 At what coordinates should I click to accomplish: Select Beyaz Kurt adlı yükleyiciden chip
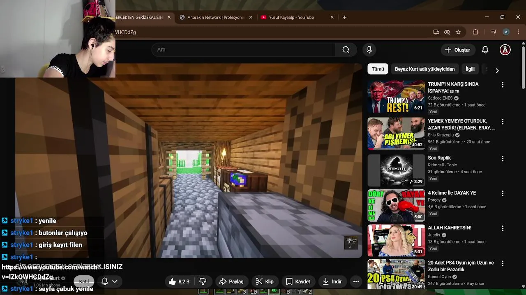(x=424, y=69)
